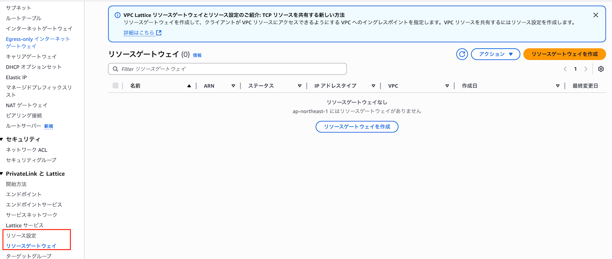This screenshot has height=259, width=612.
Task: Sort by VPC column arrow
Action: [447, 86]
